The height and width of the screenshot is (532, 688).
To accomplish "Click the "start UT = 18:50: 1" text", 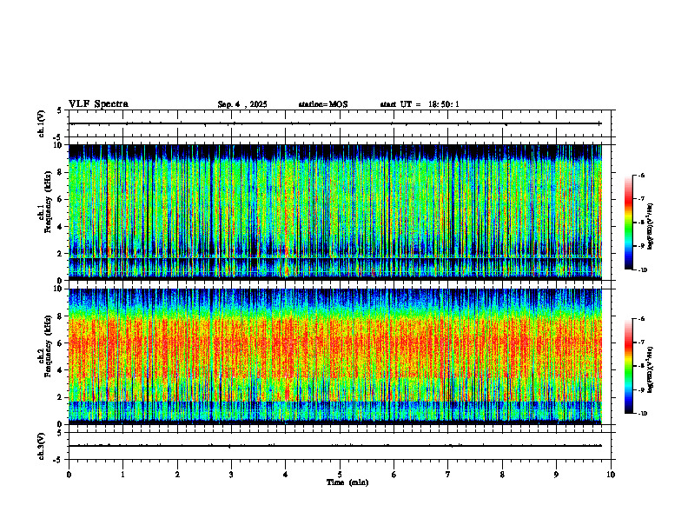I will 420,104.
